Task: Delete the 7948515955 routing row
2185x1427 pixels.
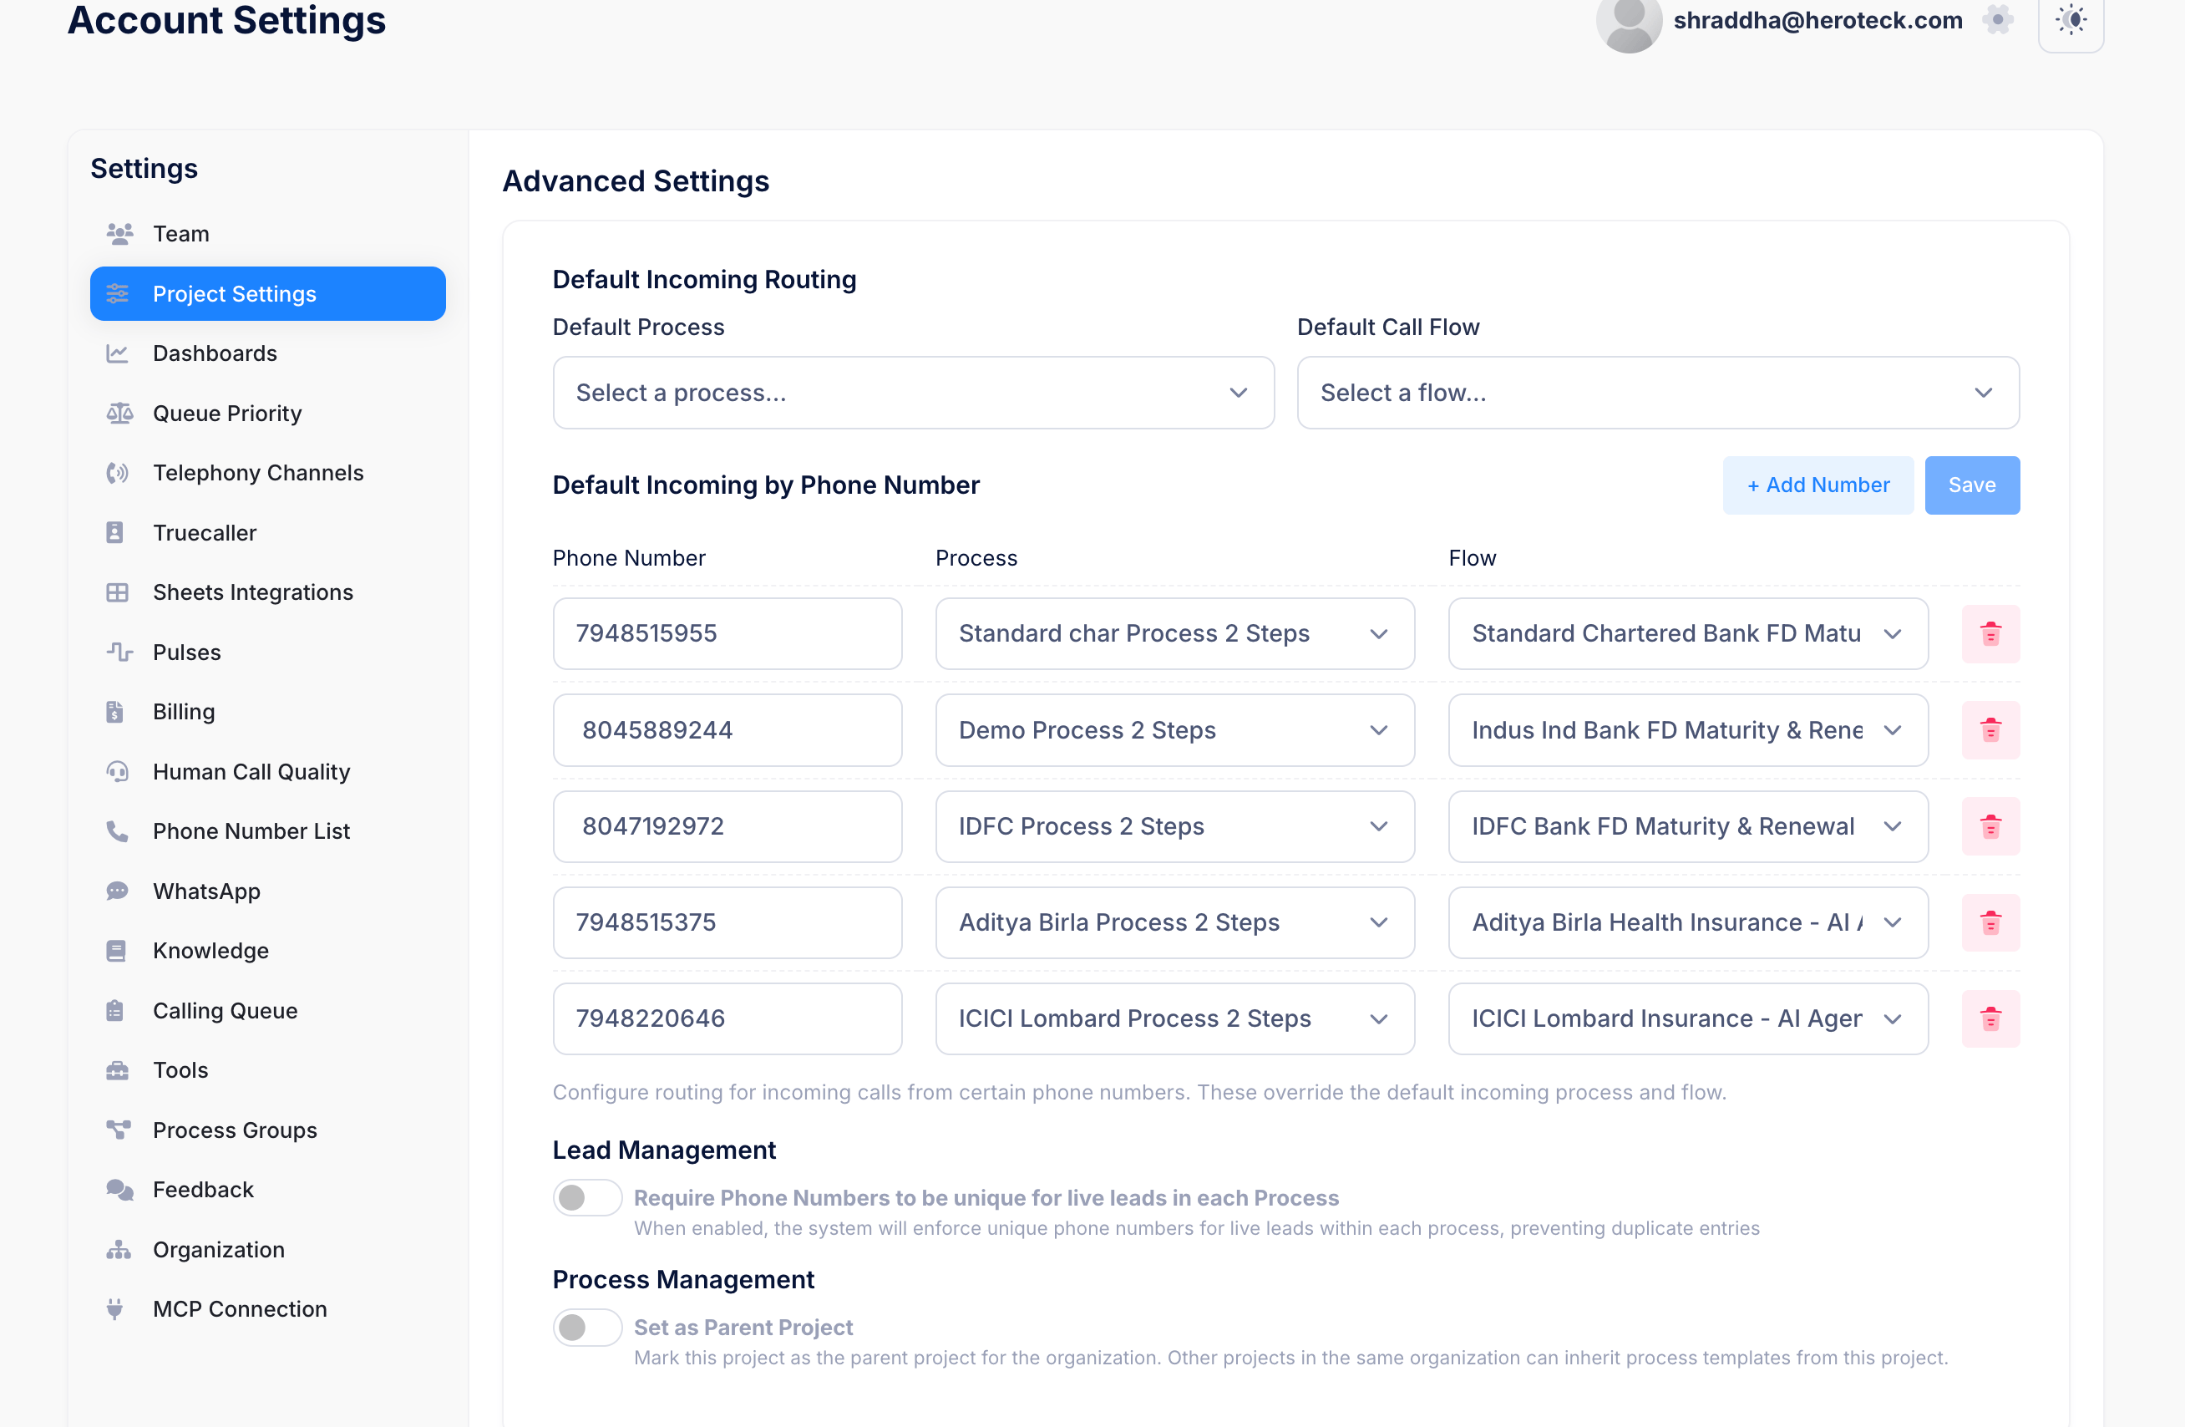Action: point(1990,633)
